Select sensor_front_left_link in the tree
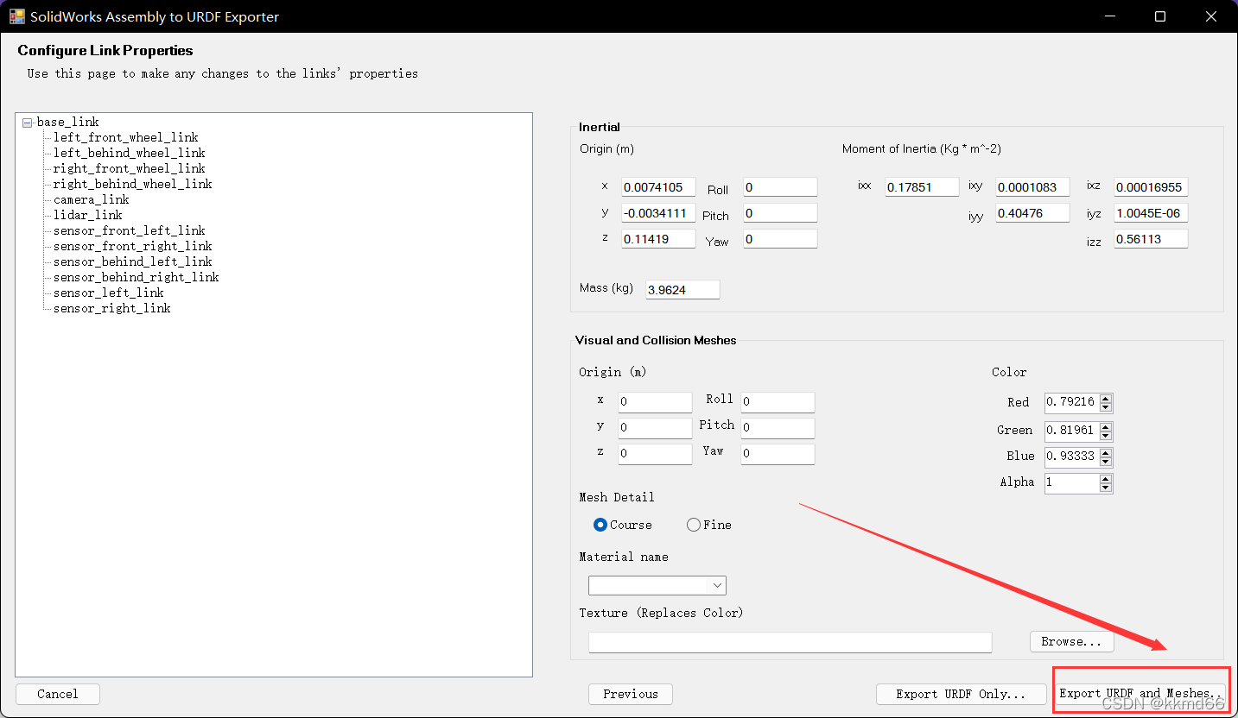 (x=130, y=230)
